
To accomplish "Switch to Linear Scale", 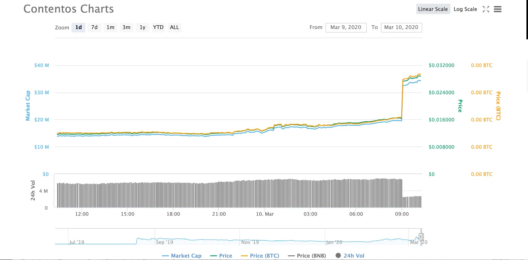I will coord(433,9).
